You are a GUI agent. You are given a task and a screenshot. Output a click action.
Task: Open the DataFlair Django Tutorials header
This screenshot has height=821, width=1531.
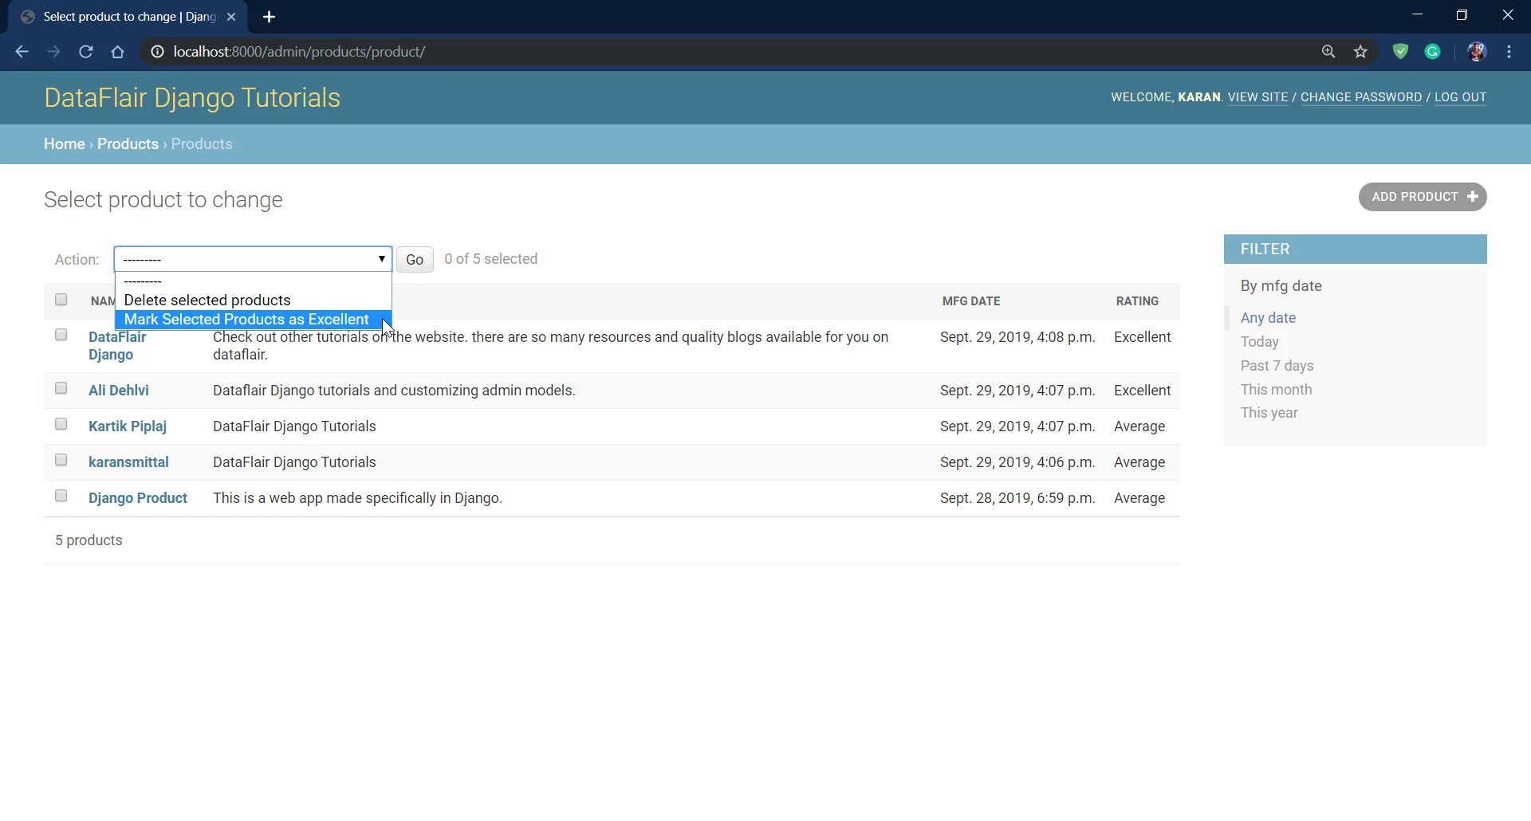[192, 98]
